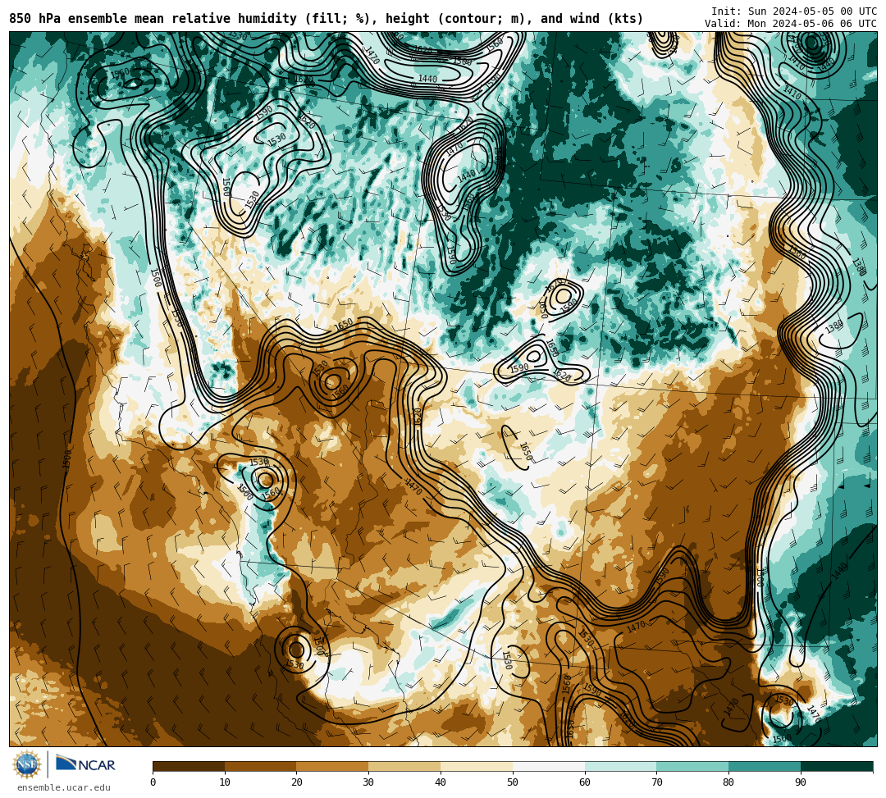This screenshot has height=798, width=886.
Task: Pick the 50–60% white colorbar segment
Action: point(549,766)
